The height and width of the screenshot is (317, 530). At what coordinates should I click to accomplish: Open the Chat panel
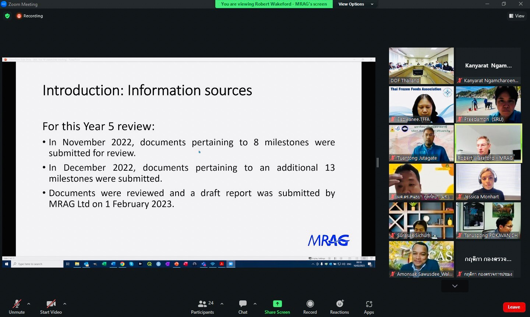(x=243, y=307)
